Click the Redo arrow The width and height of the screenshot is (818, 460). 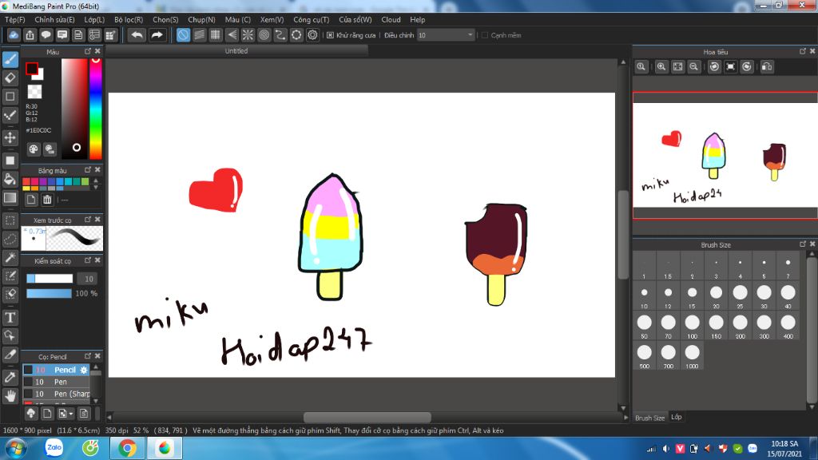coord(157,35)
